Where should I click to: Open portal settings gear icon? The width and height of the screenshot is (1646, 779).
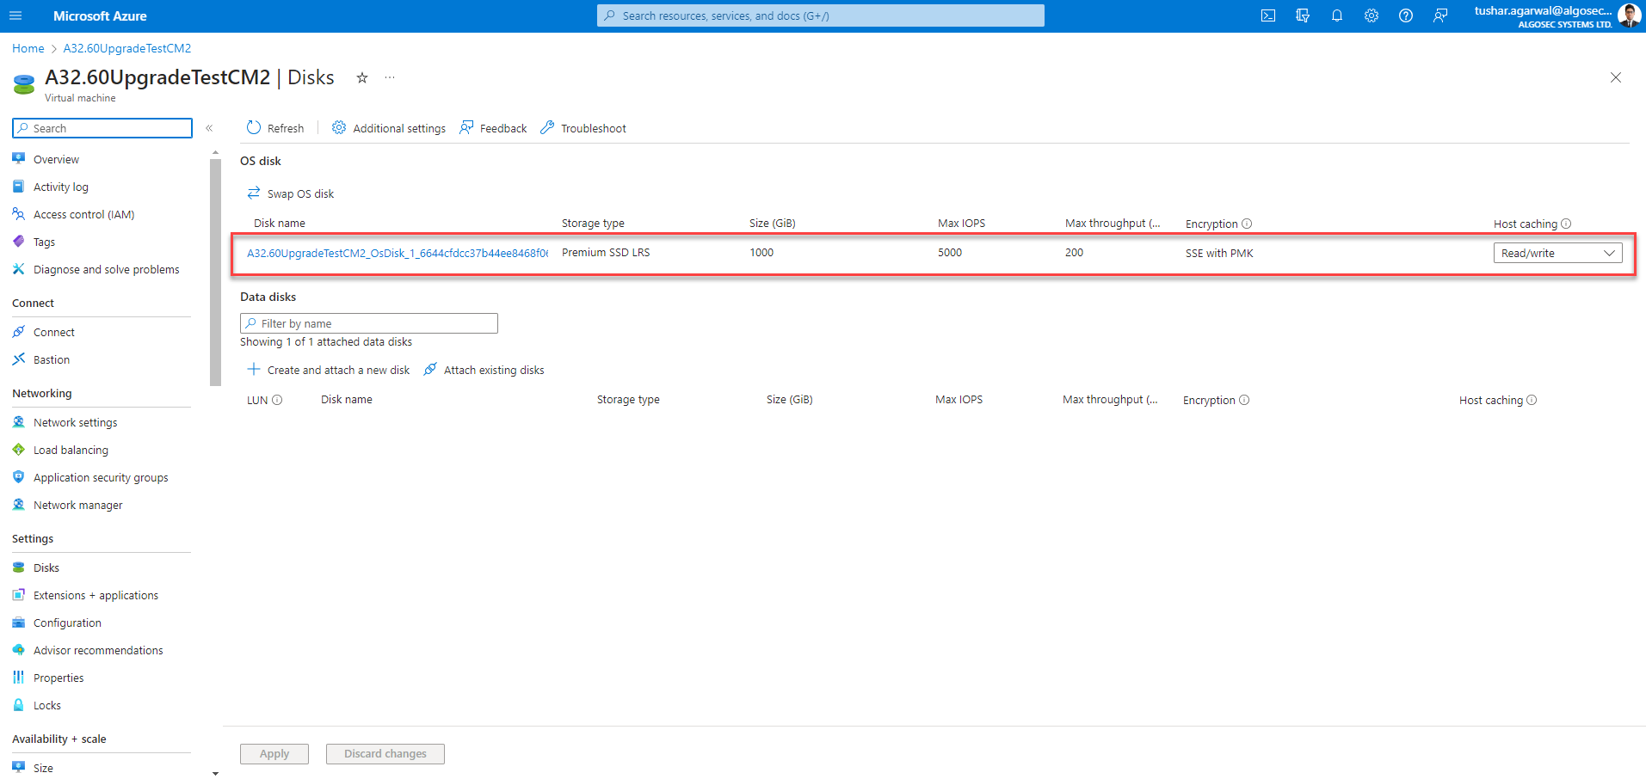click(1371, 15)
